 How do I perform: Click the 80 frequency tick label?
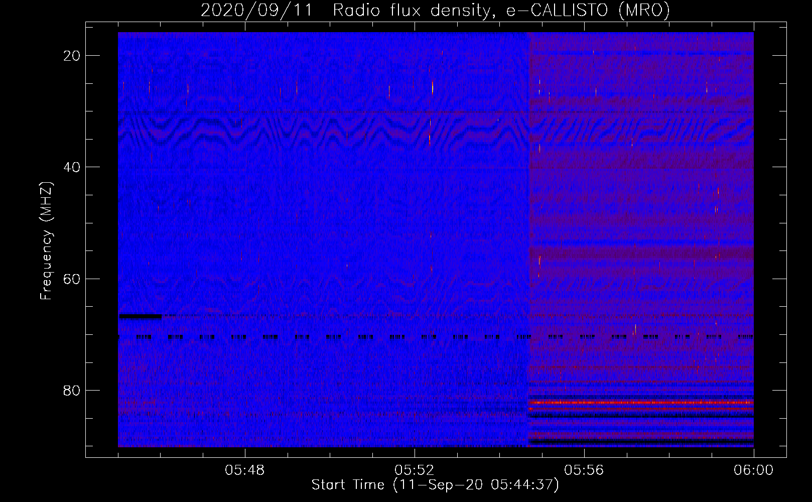pyautogui.click(x=72, y=390)
